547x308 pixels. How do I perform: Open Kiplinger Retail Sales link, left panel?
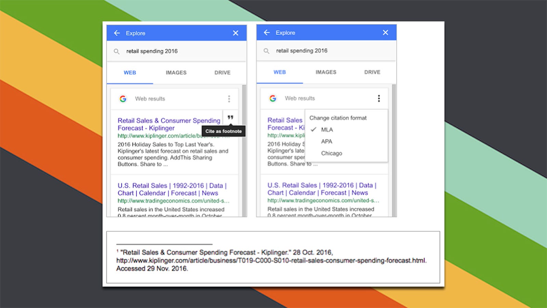coord(169,124)
